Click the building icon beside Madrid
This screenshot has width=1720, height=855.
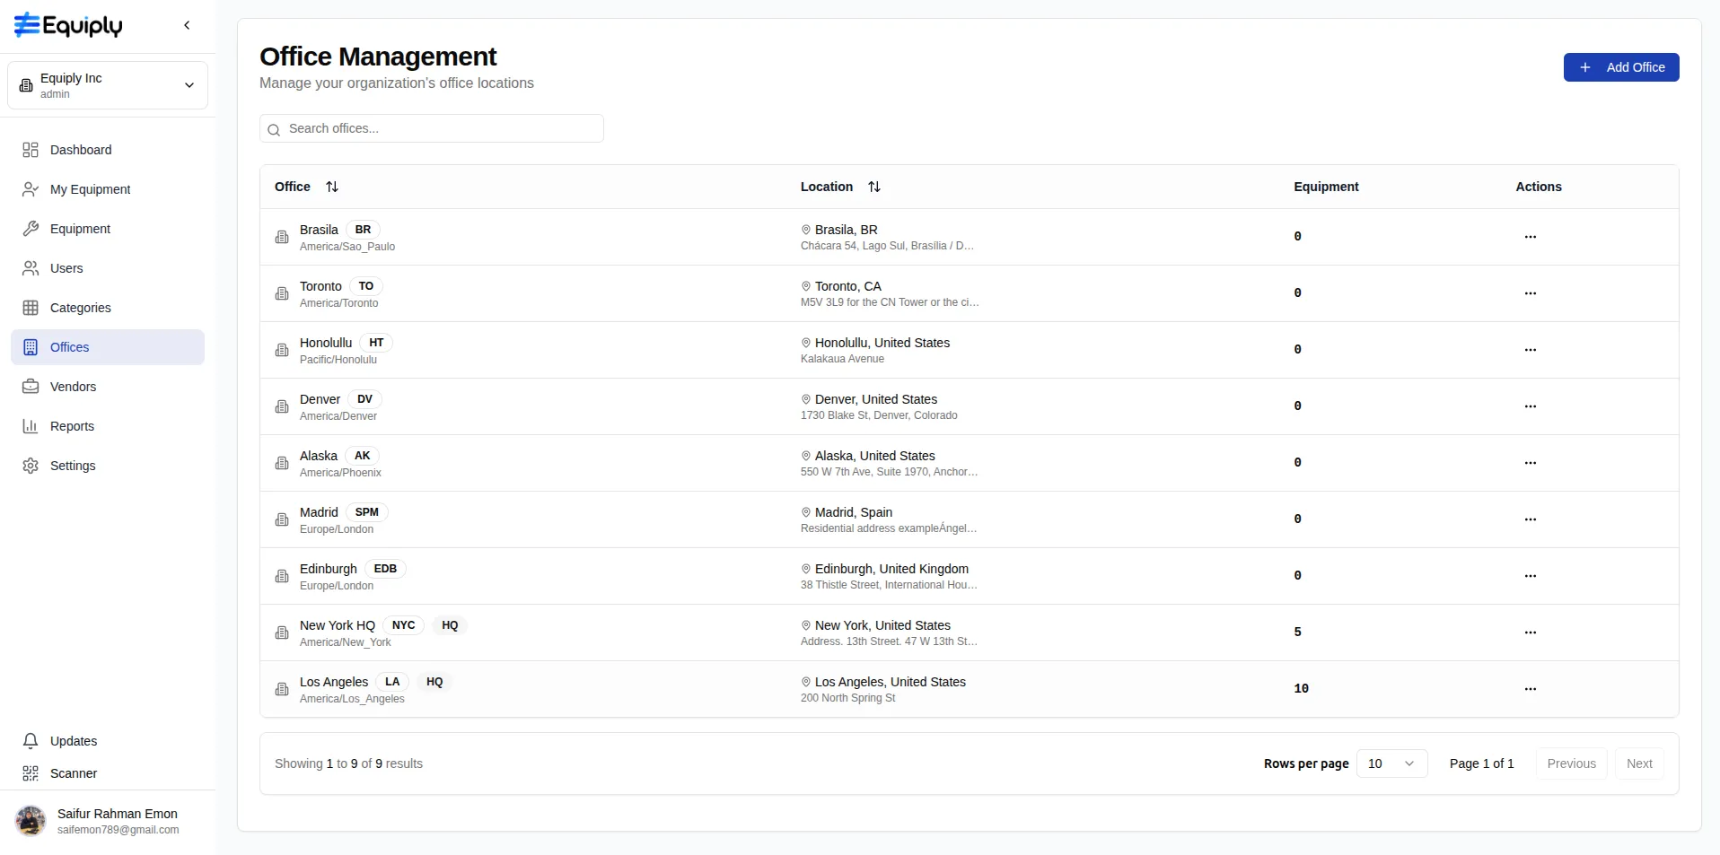[282, 519]
